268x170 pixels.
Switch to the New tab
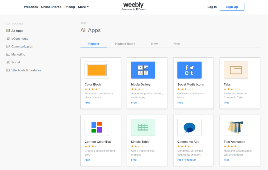pos(154,44)
